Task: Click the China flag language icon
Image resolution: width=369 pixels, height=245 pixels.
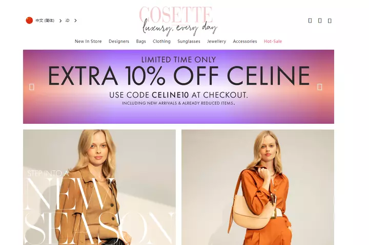Action: coord(29,20)
